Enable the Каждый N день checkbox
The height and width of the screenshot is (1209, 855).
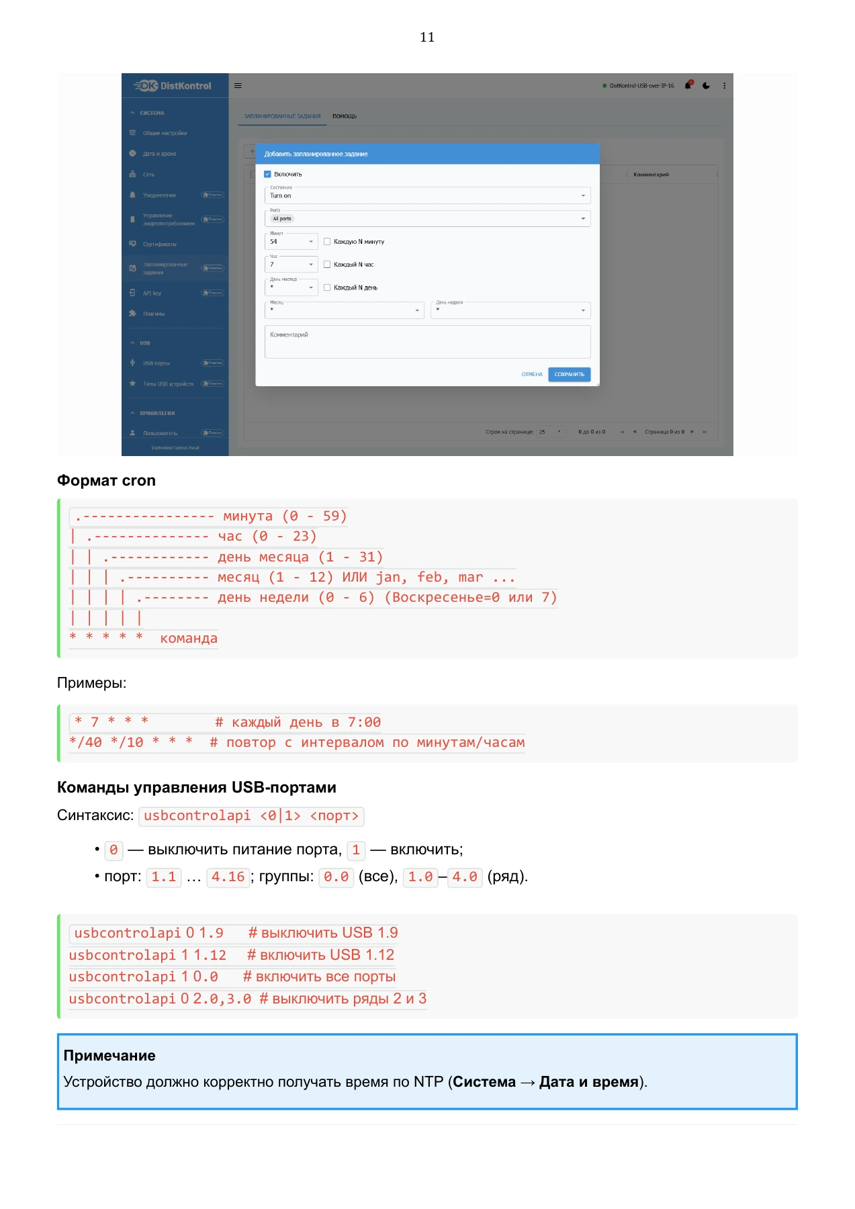click(x=327, y=287)
